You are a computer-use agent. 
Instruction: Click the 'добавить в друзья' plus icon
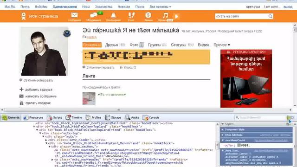21,89
